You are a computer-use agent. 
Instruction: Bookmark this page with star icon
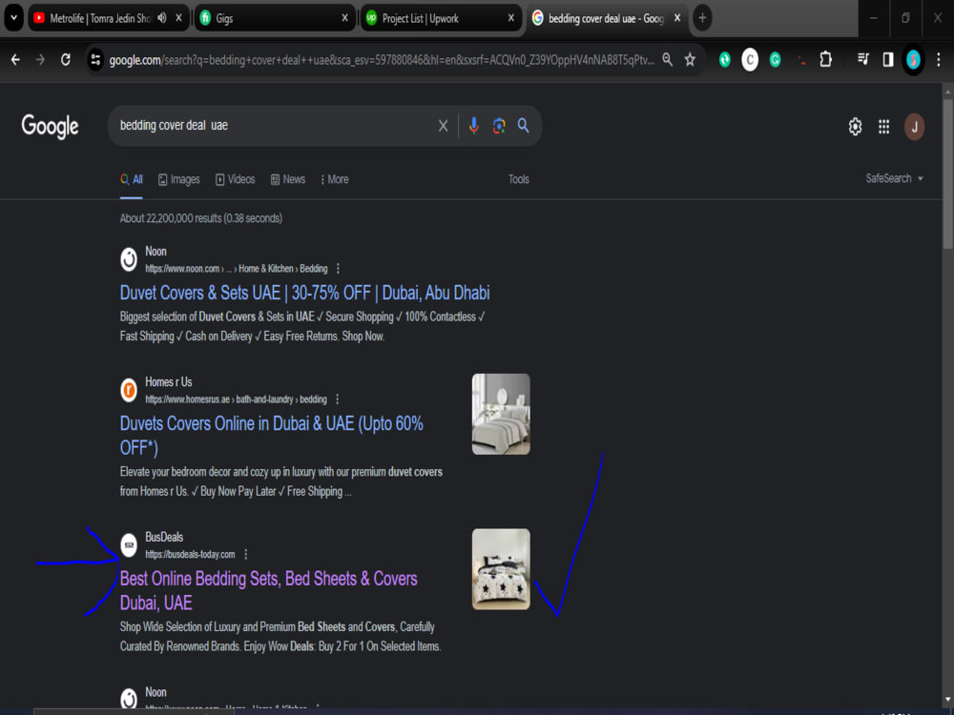coord(690,59)
